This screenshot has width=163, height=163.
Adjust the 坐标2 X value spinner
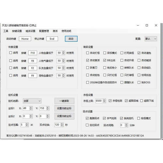pyautogui.click(x=28, y=116)
